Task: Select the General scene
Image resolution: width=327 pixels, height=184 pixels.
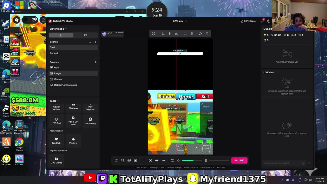Action: (x=73, y=53)
